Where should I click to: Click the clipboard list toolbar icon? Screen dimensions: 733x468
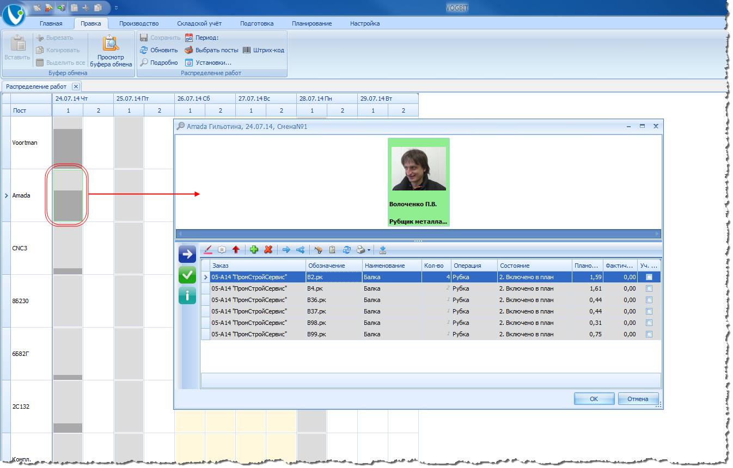pos(332,250)
